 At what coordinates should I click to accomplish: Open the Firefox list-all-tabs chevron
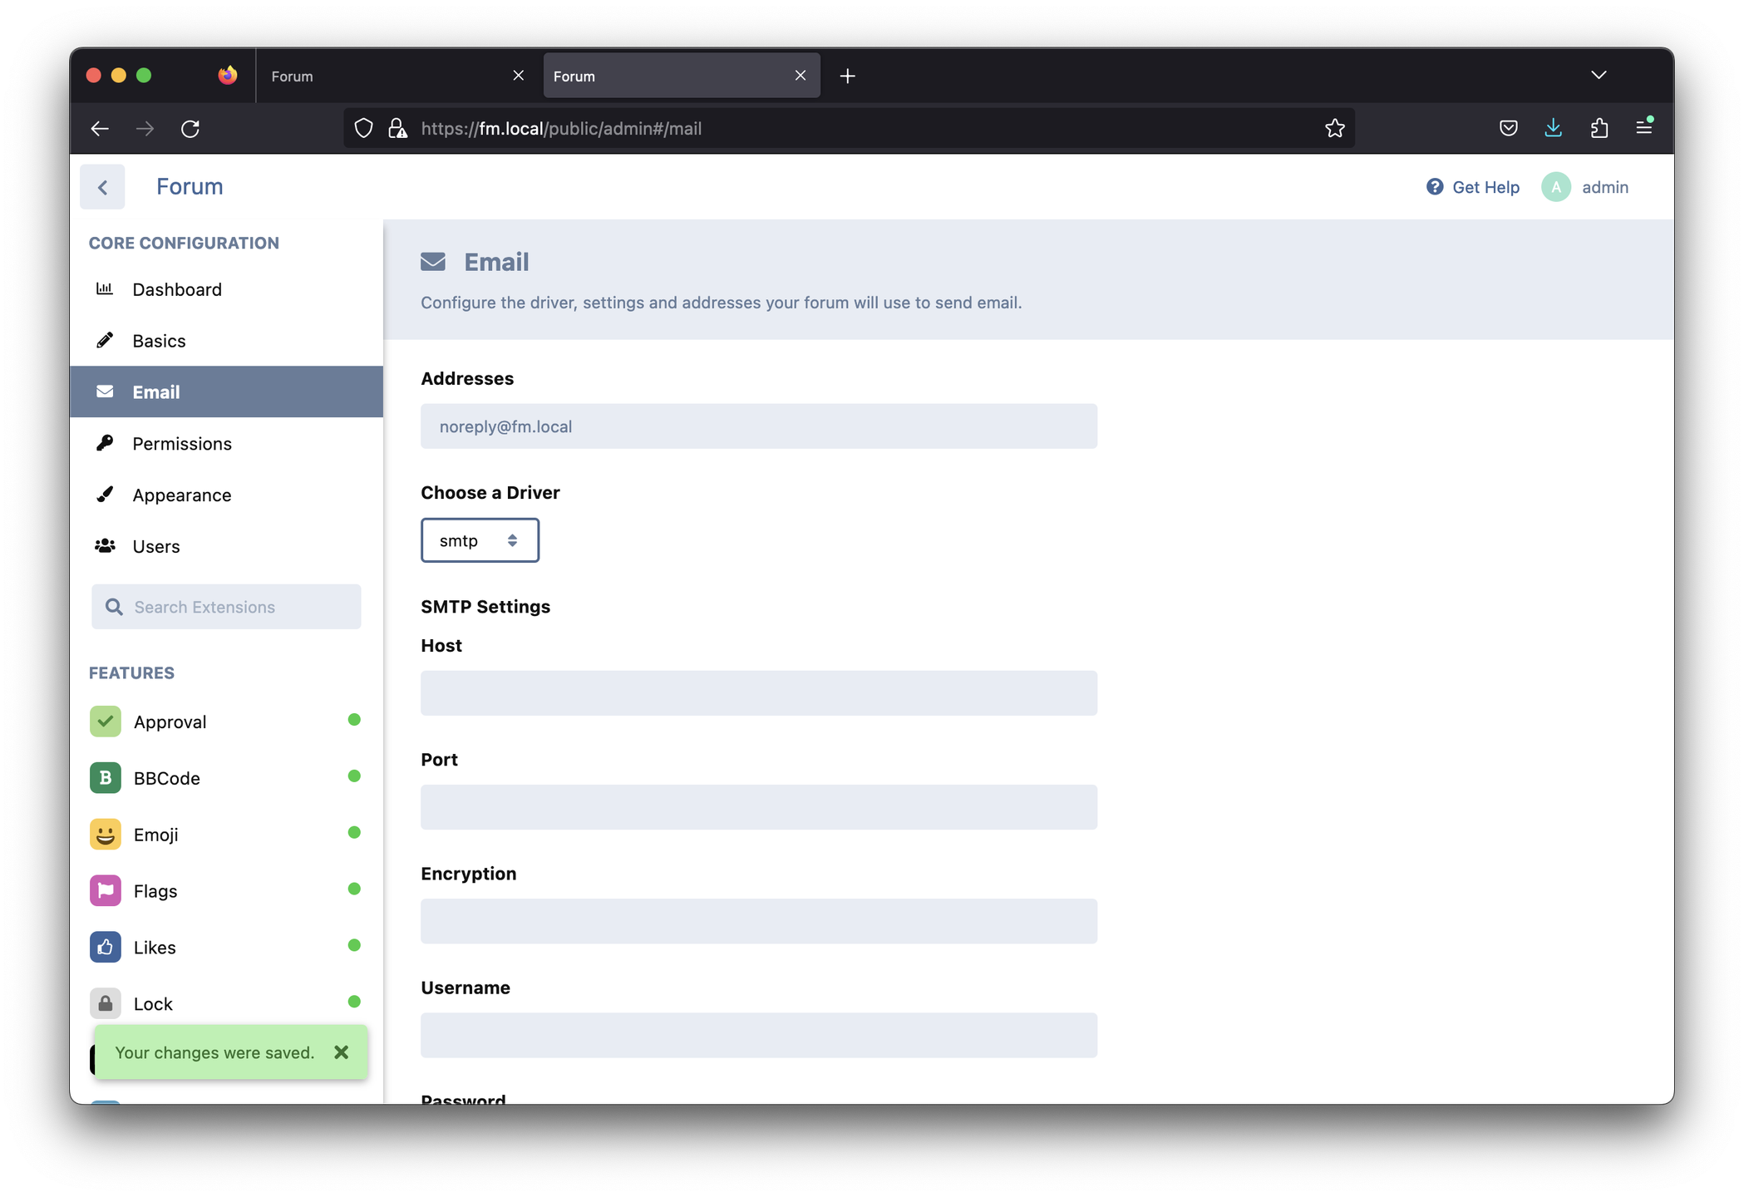pos(1598,76)
